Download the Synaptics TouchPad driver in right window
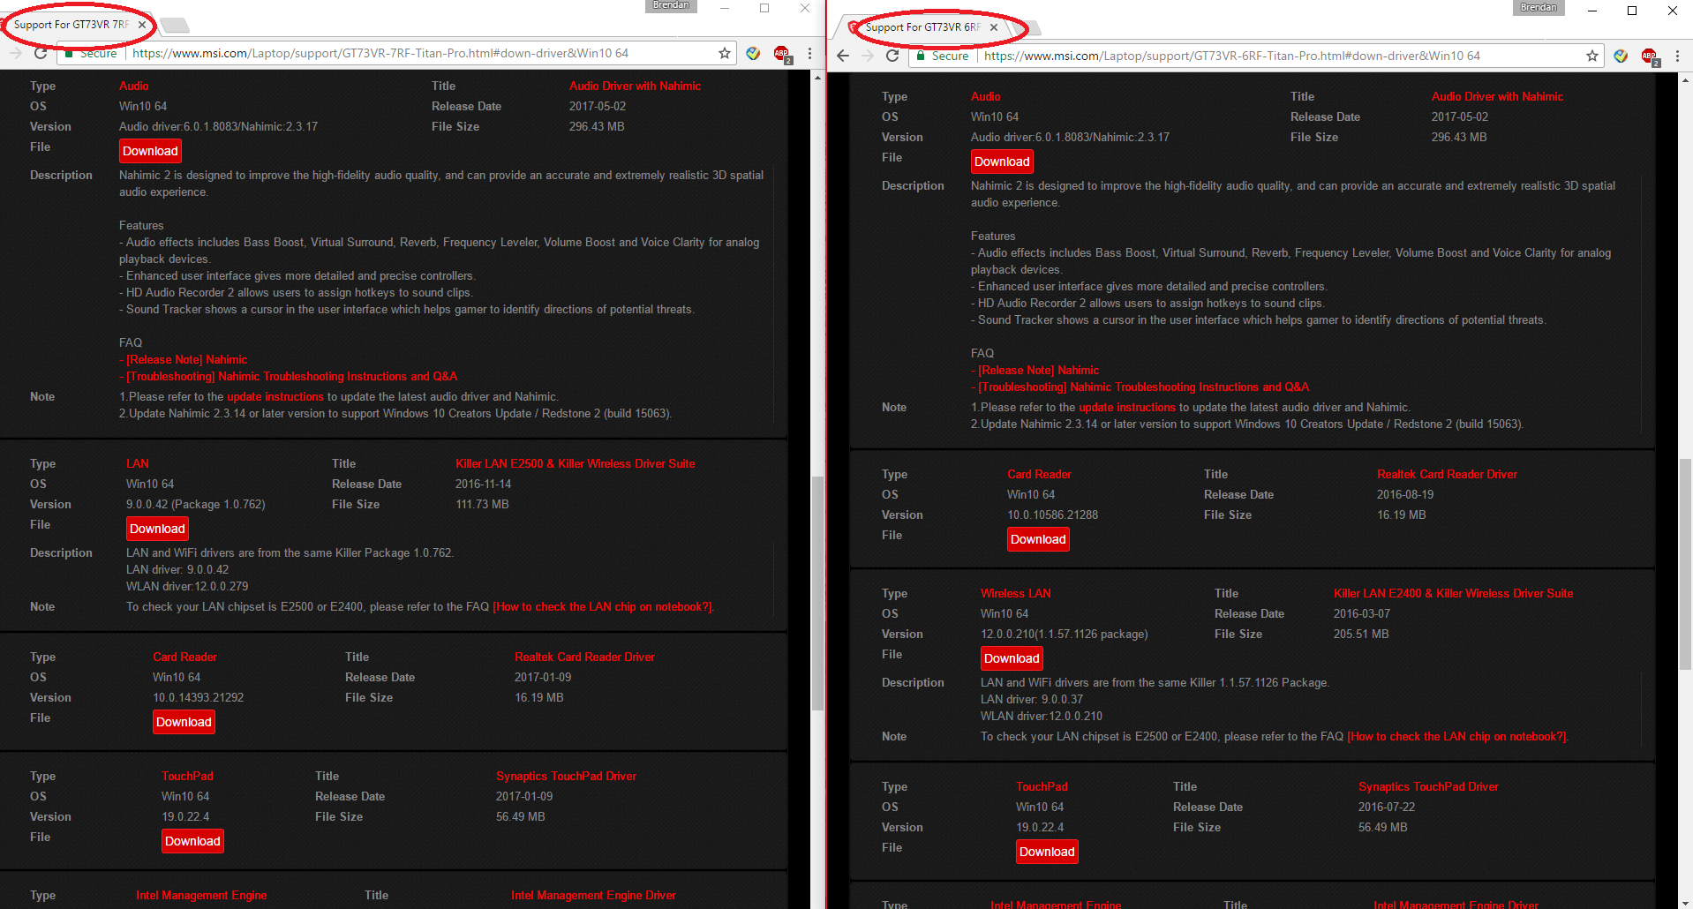This screenshot has width=1693, height=909. point(1047,852)
